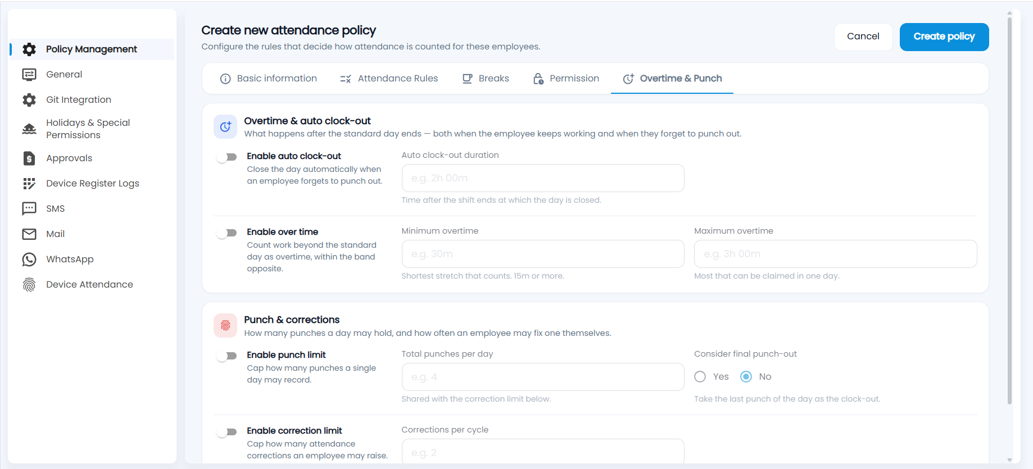1033x469 pixels.
Task: Focus the Maximum overtime input field
Action: [x=836, y=254]
